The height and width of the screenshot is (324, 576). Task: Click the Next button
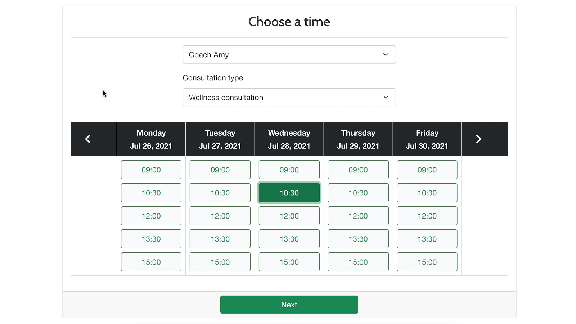click(289, 305)
